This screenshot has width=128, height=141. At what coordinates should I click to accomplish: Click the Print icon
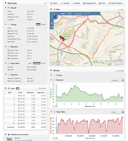[100, 3]
